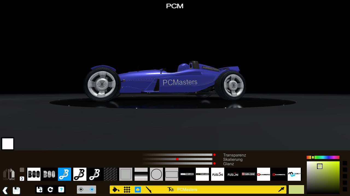Choose the white B on black sticker
350x196 pixels.
tap(95, 174)
